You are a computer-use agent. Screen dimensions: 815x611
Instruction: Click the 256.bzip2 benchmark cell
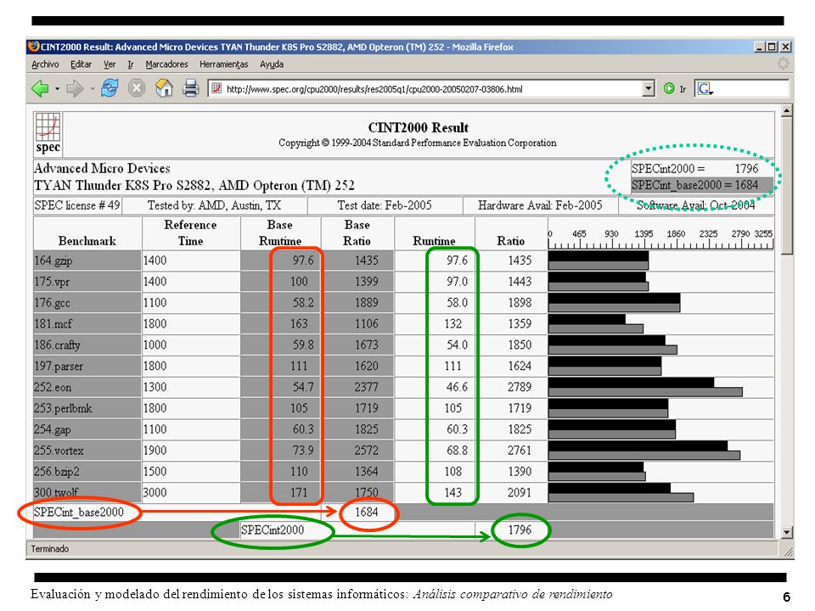point(87,472)
